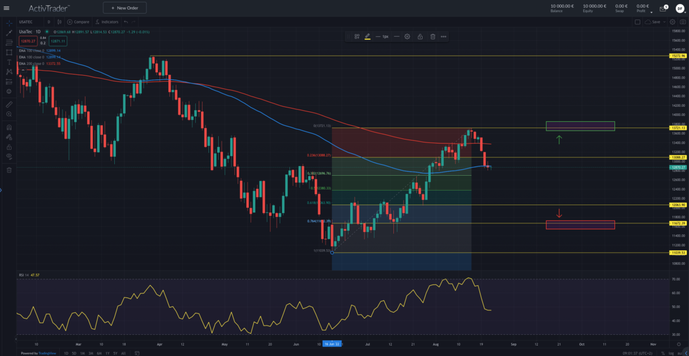689x356 pixels.
Task: Select the geometric shapes tool
Action: [x=9, y=52]
